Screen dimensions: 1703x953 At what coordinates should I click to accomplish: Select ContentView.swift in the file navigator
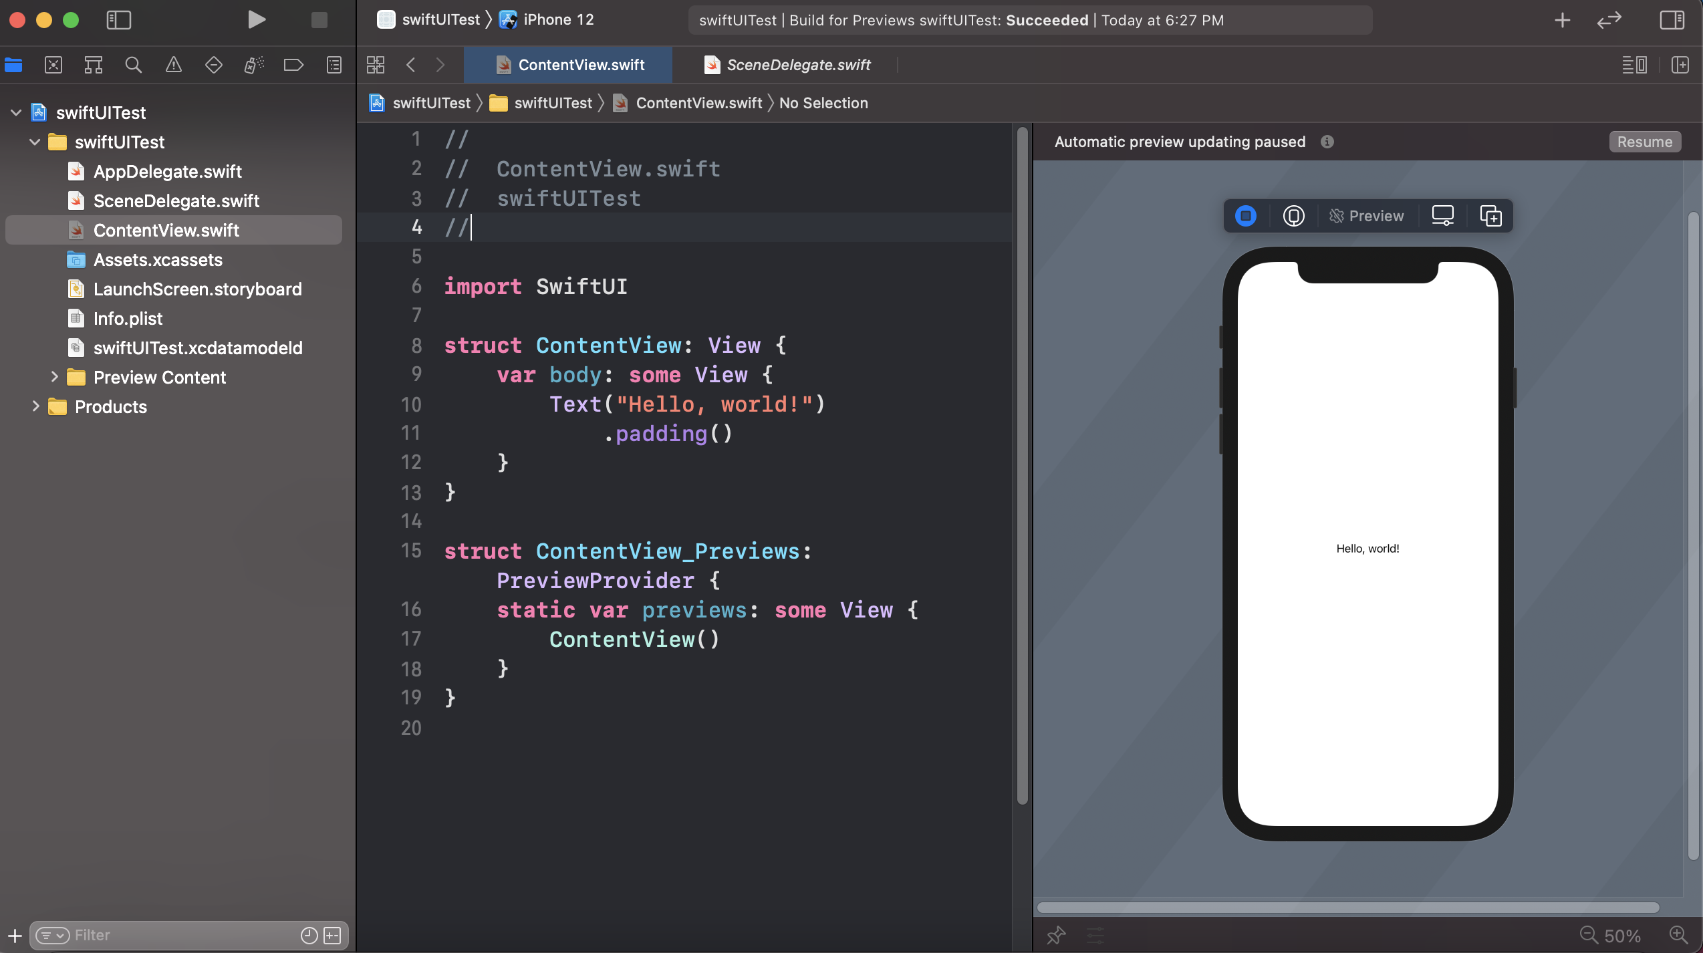click(x=174, y=230)
